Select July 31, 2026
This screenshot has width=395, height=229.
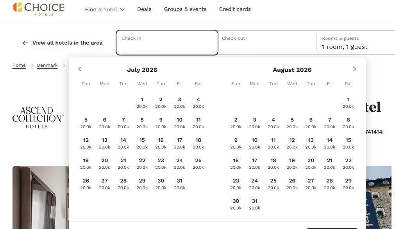[180, 184]
